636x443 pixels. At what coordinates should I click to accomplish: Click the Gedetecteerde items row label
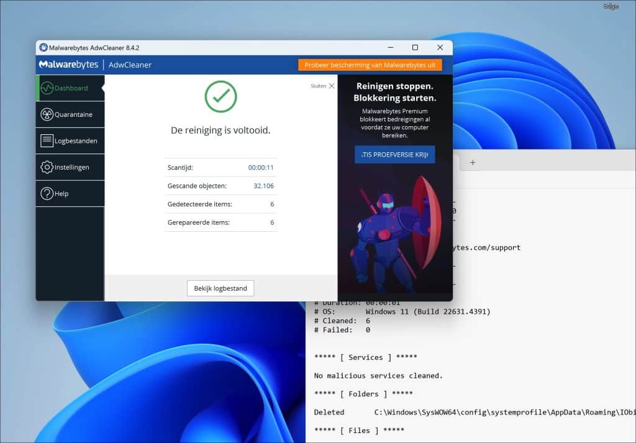click(199, 204)
